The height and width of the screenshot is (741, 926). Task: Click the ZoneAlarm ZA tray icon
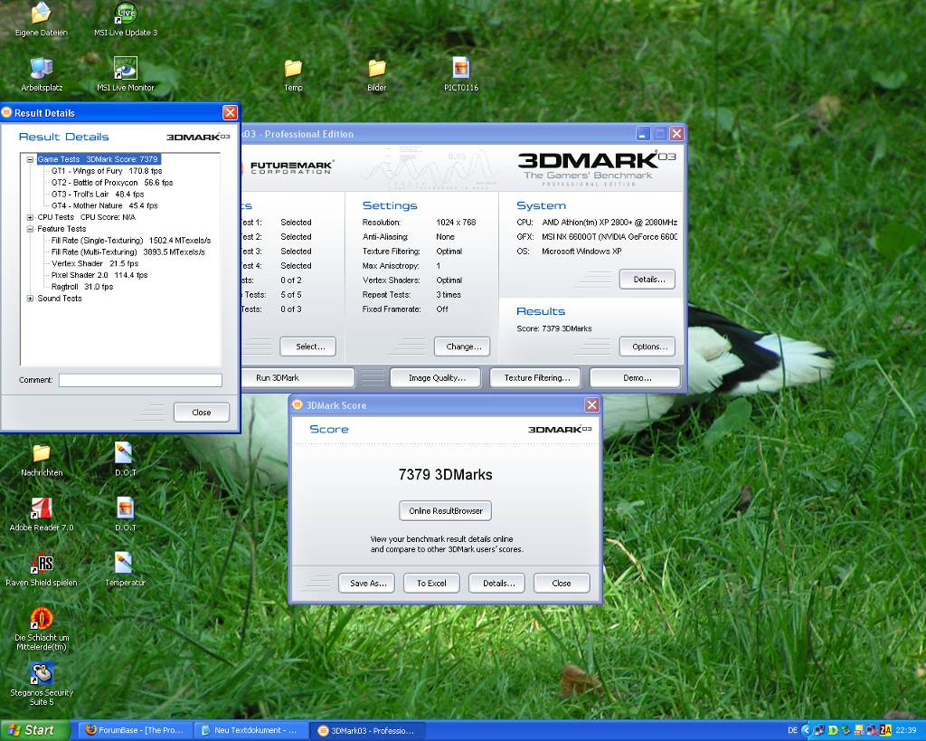pos(885,730)
